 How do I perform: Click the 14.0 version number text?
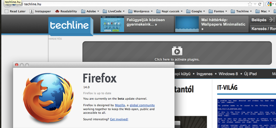pos(87,87)
